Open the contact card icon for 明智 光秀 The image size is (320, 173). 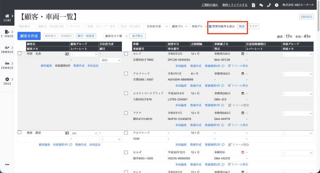tap(67, 54)
